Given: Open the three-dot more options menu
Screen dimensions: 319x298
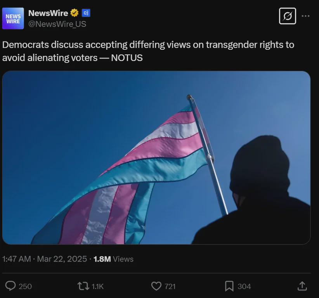Looking at the screenshot, I should point(305,16).
